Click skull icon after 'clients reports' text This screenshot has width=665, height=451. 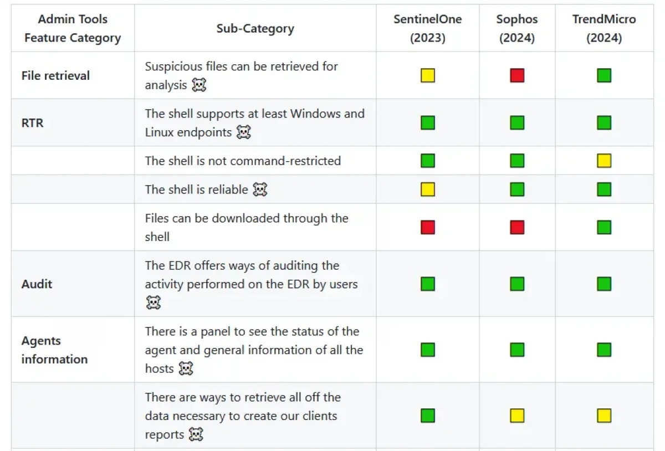coord(196,434)
